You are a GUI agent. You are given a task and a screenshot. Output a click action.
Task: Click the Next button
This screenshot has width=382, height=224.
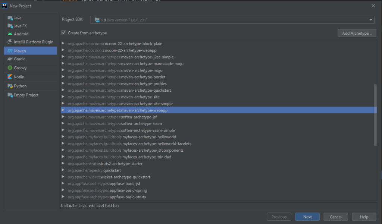[307, 217]
